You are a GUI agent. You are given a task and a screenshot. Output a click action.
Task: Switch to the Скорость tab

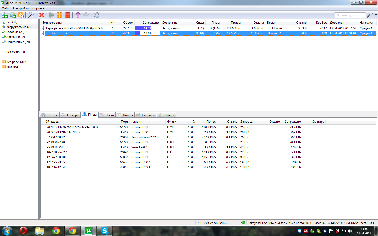[x=146, y=115]
